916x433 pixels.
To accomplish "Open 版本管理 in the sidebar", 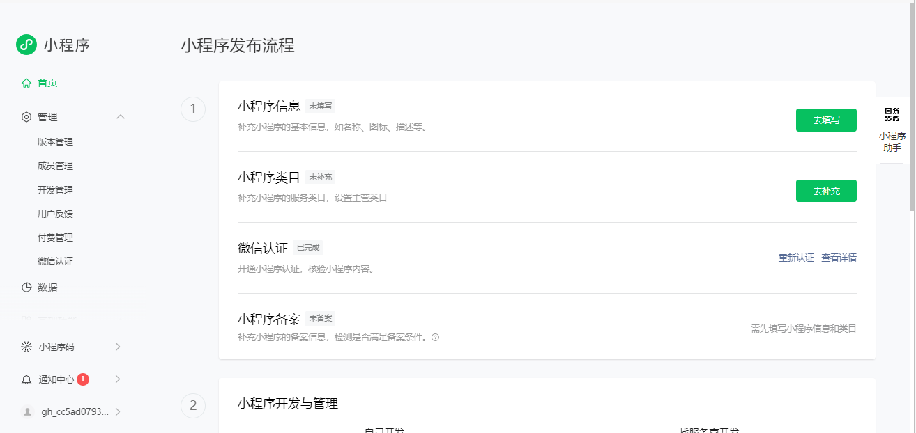I will 55,142.
